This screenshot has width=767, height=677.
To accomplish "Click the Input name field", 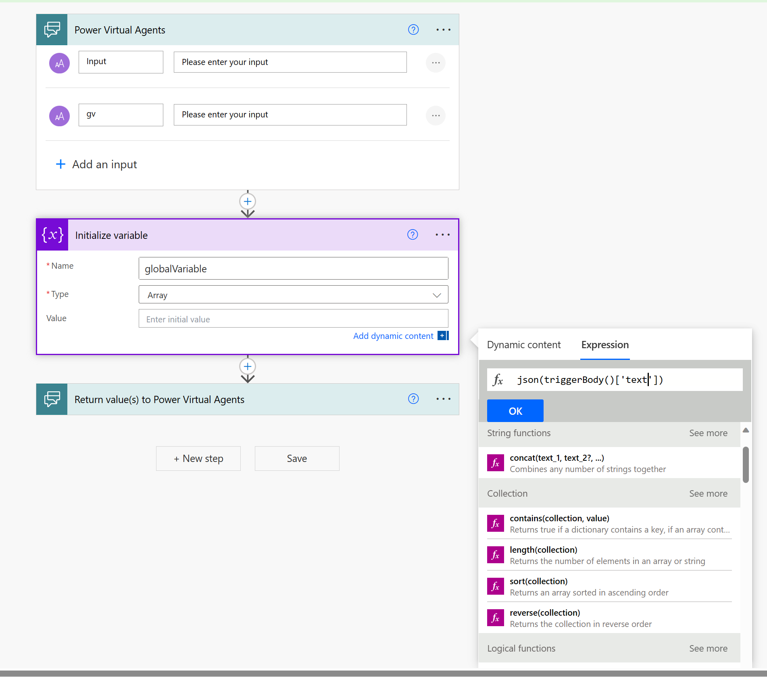I will pyautogui.click(x=121, y=62).
